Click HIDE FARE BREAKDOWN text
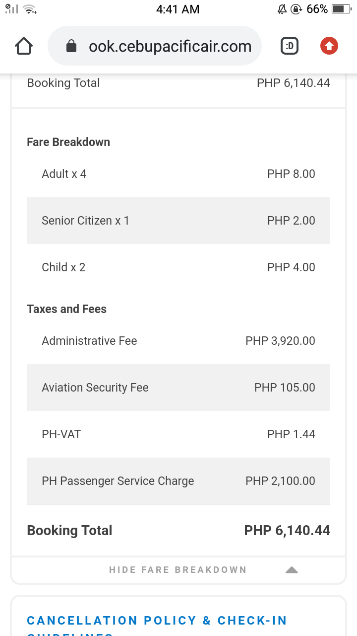357x636 pixels. (178, 570)
